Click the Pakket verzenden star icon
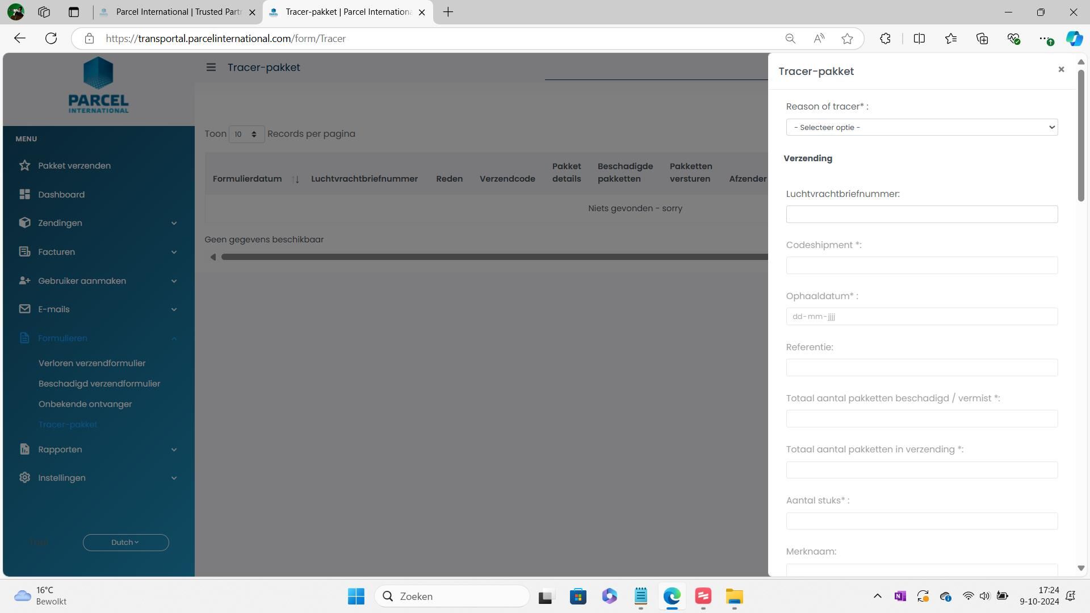 24,166
